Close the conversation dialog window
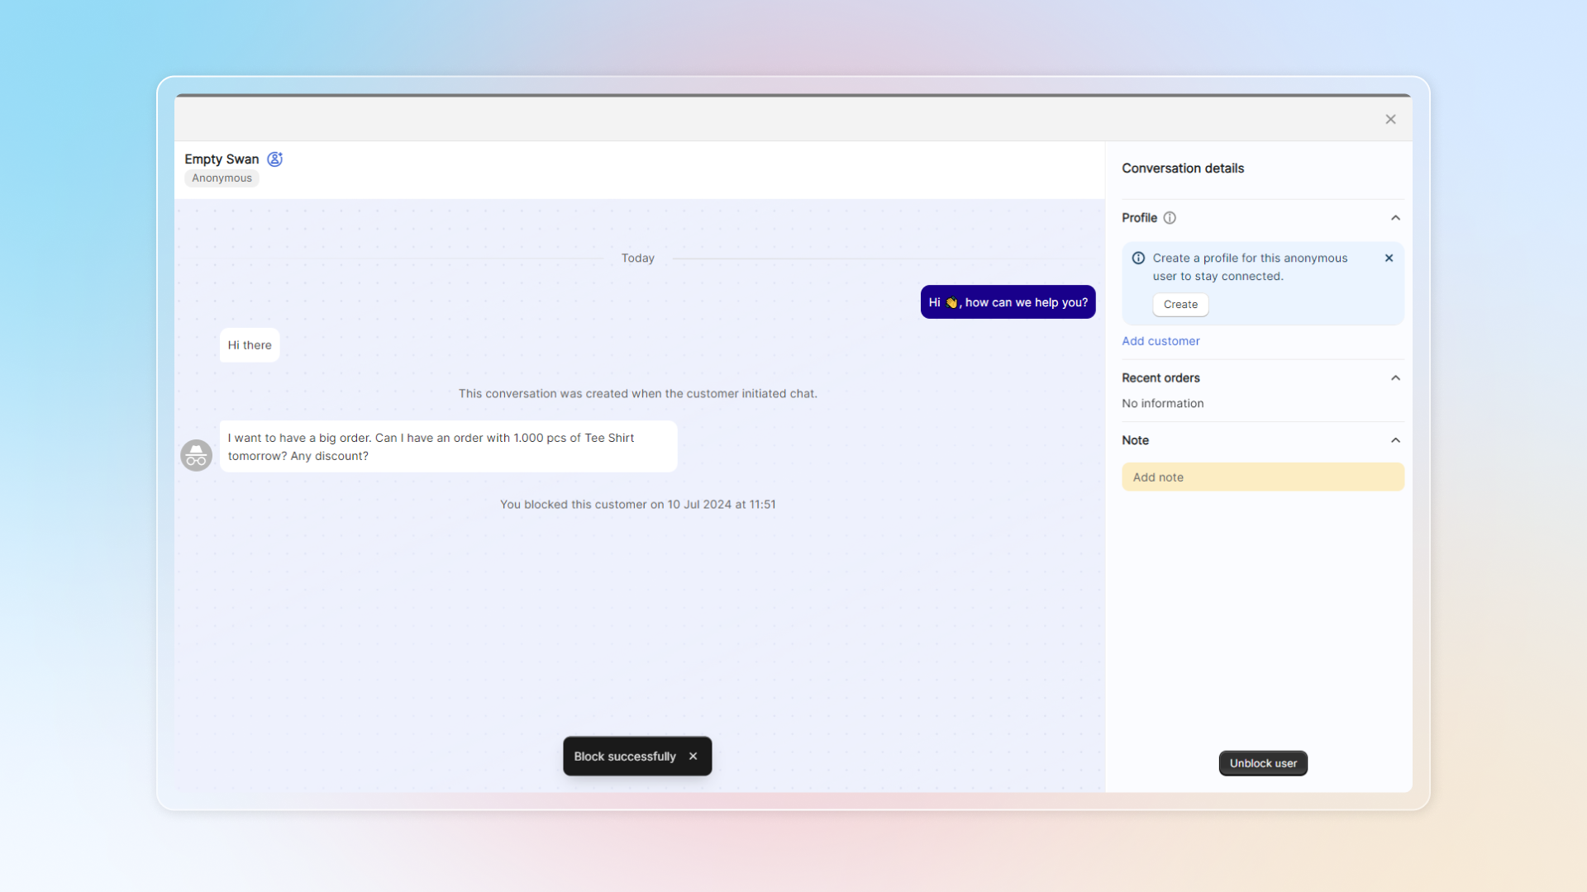Screen dimensions: 1587x892 tap(1390, 120)
